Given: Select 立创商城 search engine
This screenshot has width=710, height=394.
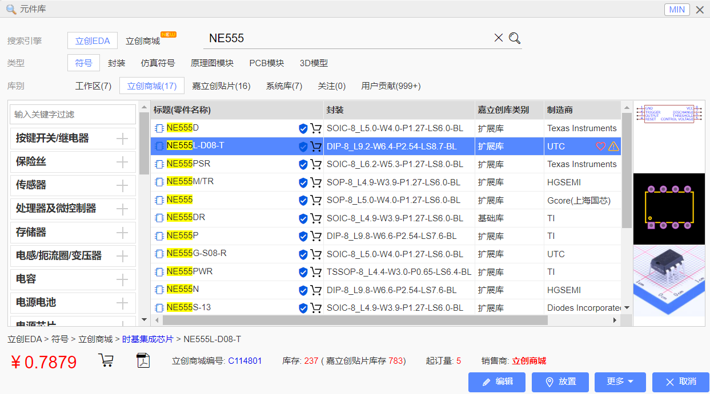Looking at the screenshot, I should [143, 41].
